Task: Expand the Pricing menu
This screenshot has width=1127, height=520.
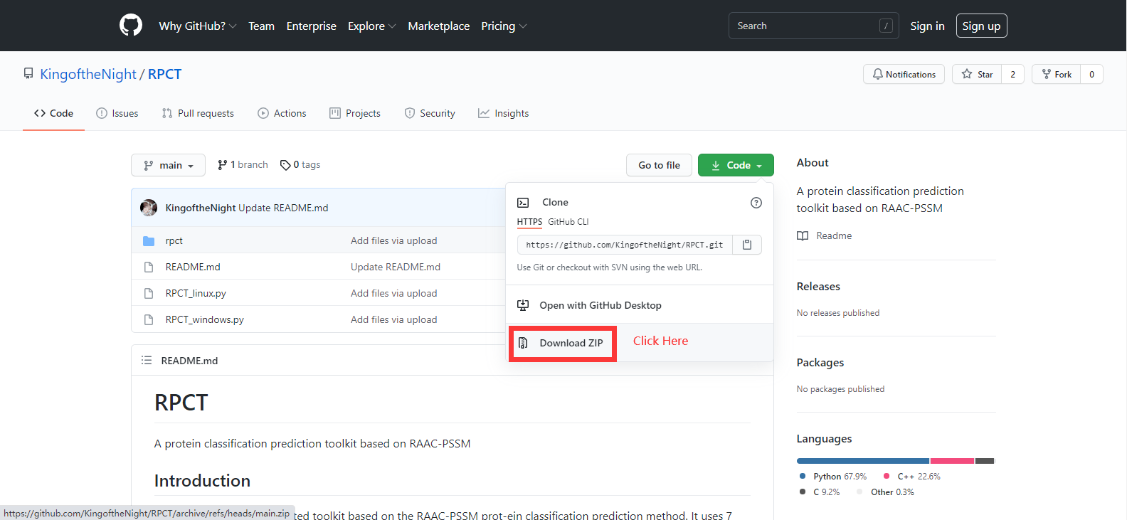Action: click(504, 26)
